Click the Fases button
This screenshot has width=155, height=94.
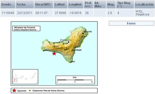pyautogui.click(x=131, y=23)
